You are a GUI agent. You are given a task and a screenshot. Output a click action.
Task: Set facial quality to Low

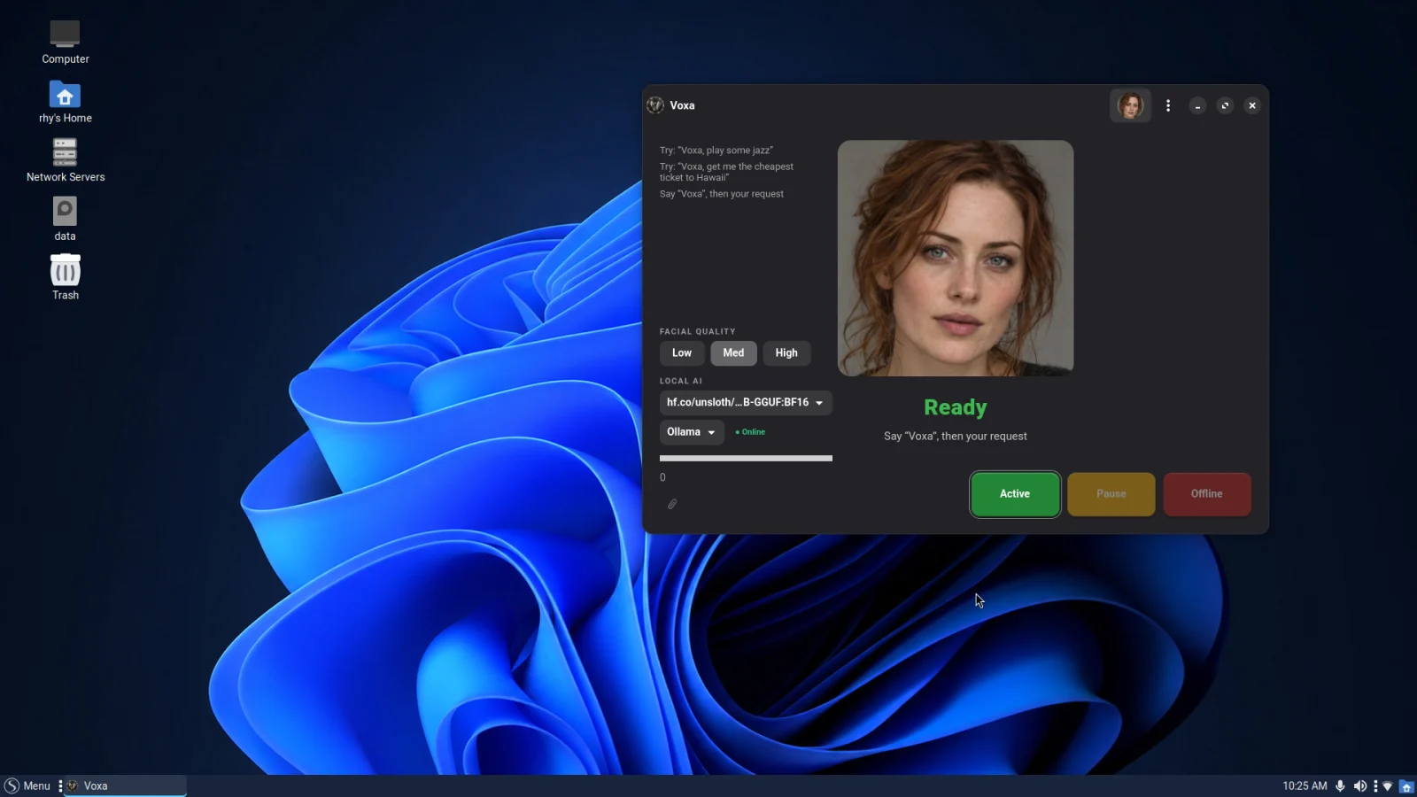coord(682,352)
